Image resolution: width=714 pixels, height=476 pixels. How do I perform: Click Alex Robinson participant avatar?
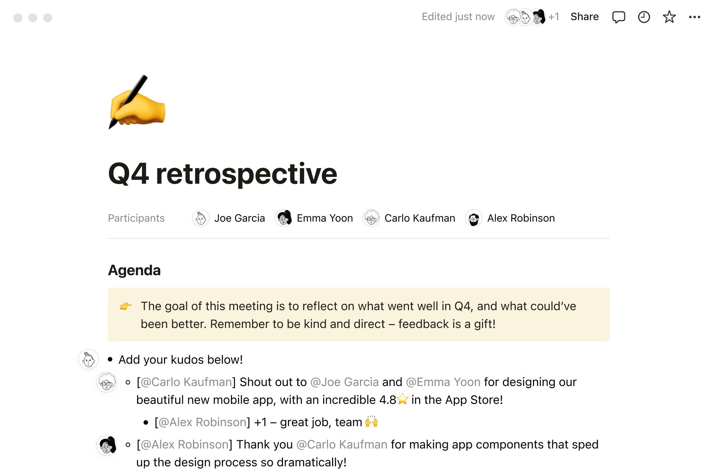(473, 217)
